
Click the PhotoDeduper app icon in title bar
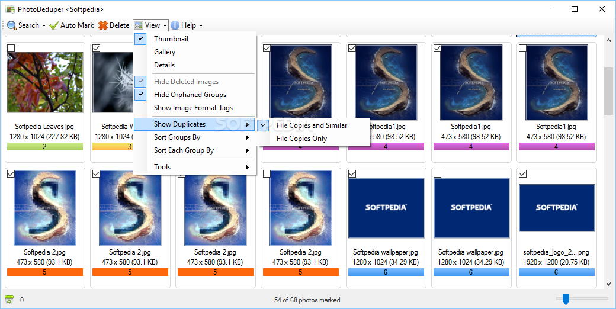(10, 9)
